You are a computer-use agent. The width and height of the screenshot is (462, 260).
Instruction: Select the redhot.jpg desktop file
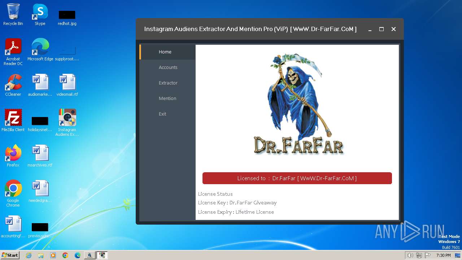tap(67, 17)
